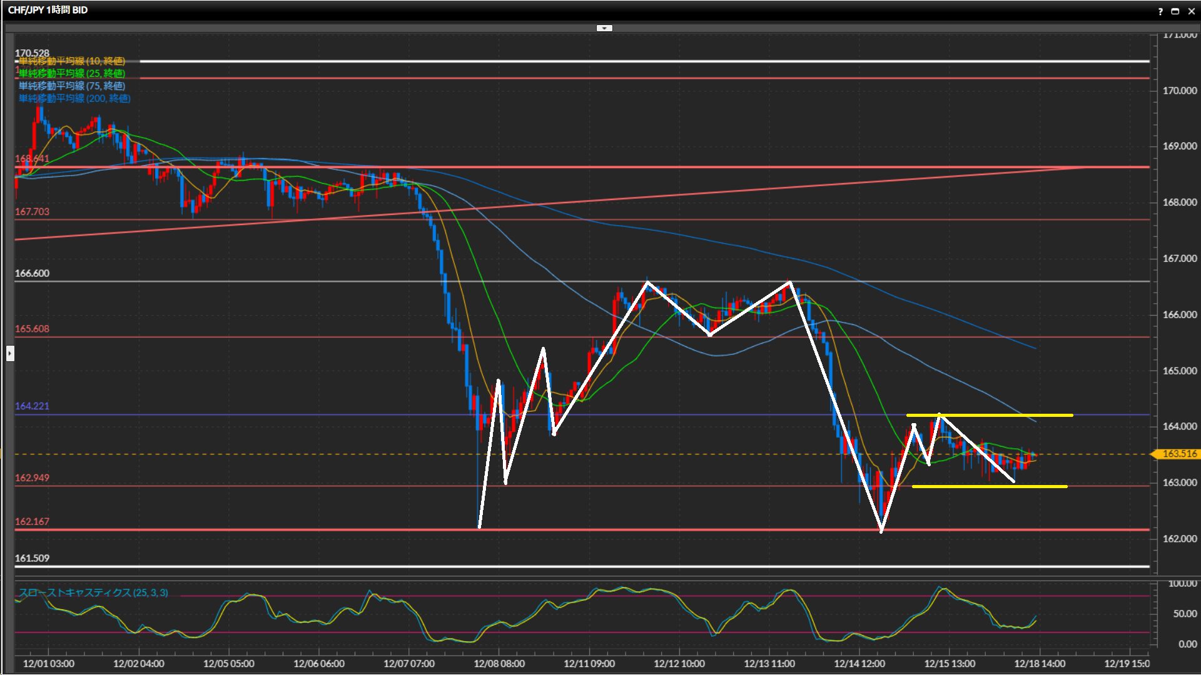Click the CHF/JPY 1時間 BID title
1201x675 pixels.
tap(48, 10)
